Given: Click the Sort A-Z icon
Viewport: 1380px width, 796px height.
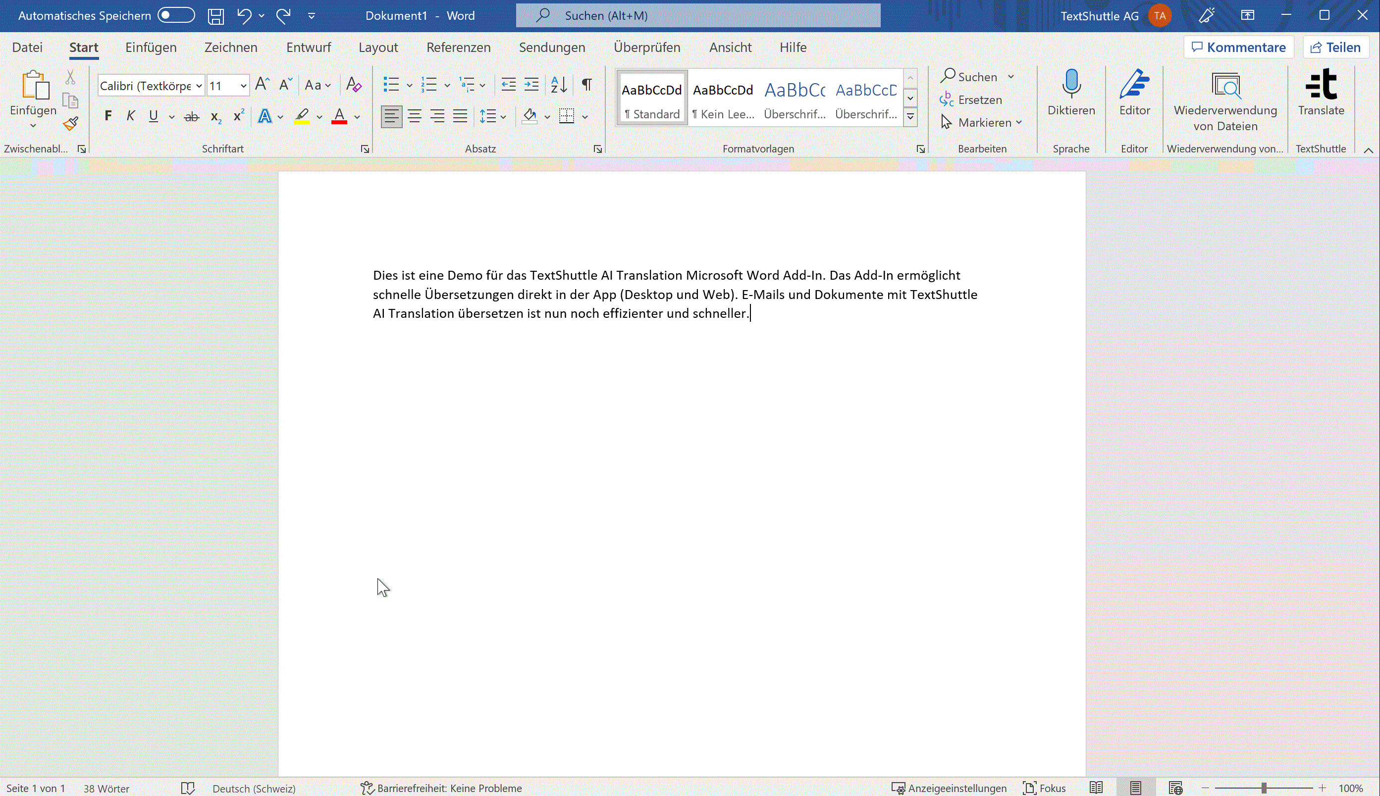Looking at the screenshot, I should [558, 84].
